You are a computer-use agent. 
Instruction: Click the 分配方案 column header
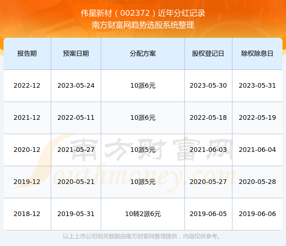click(143, 53)
